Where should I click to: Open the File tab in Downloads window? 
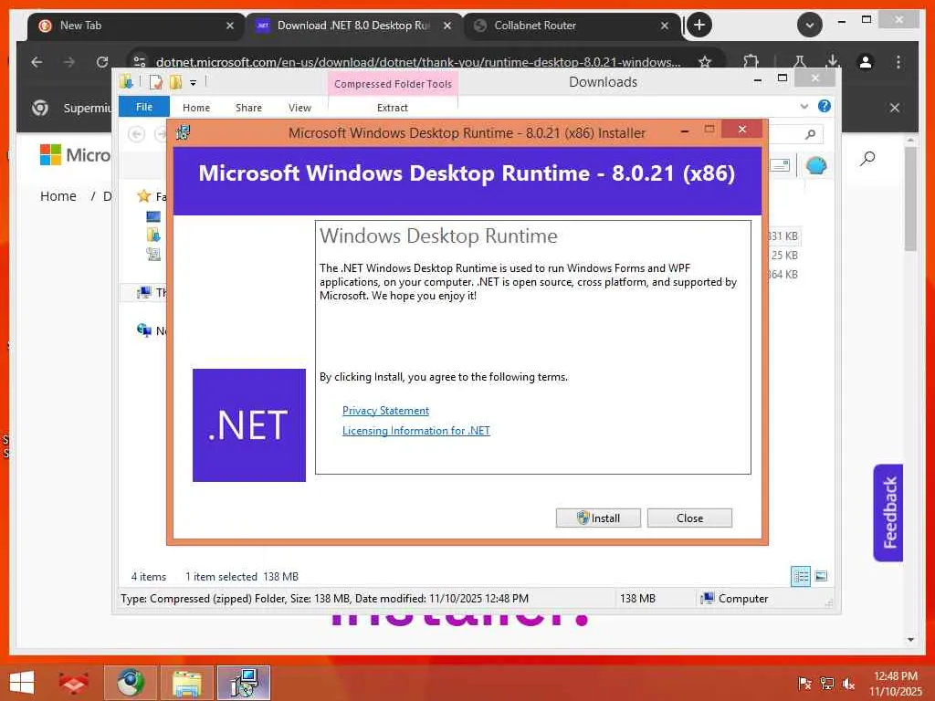[143, 107]
